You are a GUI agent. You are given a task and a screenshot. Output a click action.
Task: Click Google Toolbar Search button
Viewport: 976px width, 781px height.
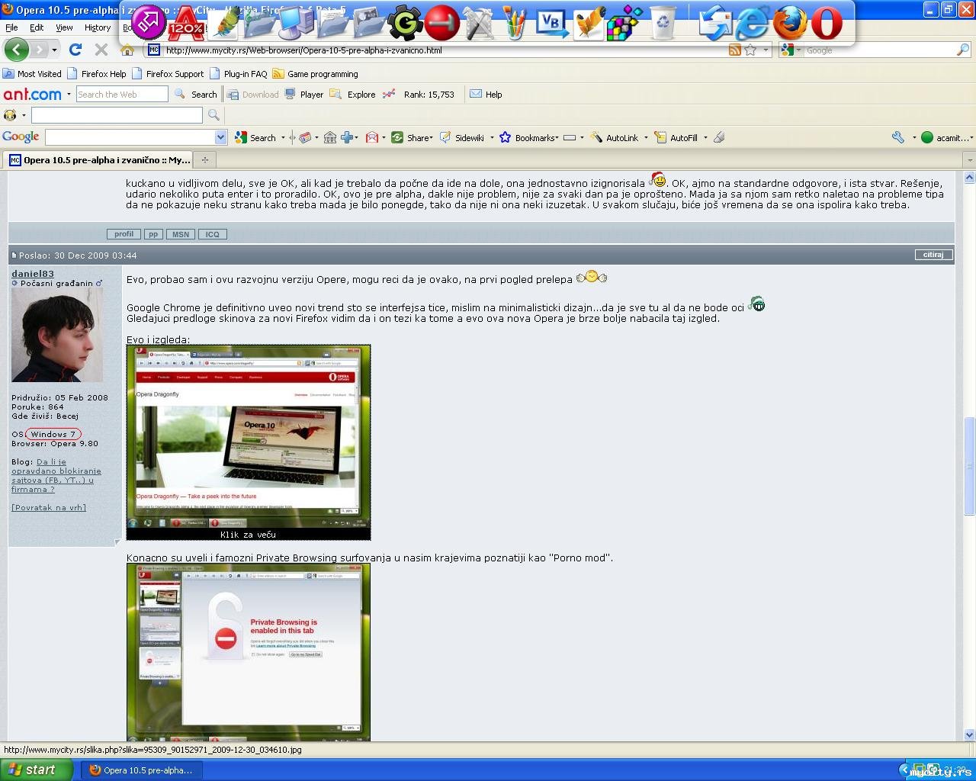tap(255, 137)
